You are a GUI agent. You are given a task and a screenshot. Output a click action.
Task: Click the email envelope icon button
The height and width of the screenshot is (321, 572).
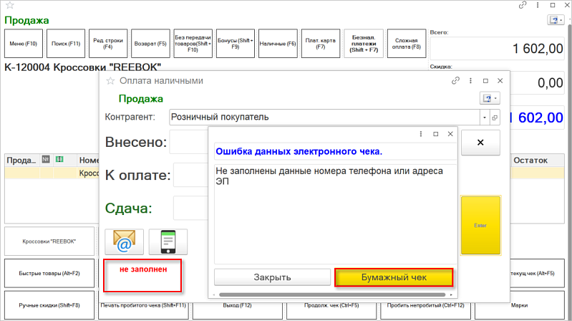point(125,242)
